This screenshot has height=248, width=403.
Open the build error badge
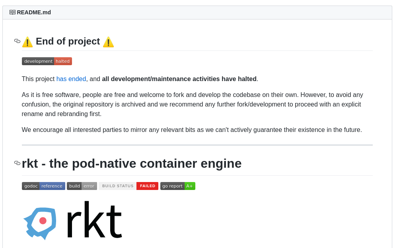82,186
